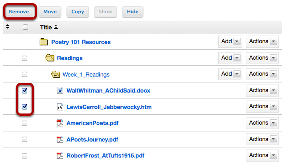Collapse the Readings open-folder icon
The width and height of the screenshot is (282, 162).
(x=50, y=58)
